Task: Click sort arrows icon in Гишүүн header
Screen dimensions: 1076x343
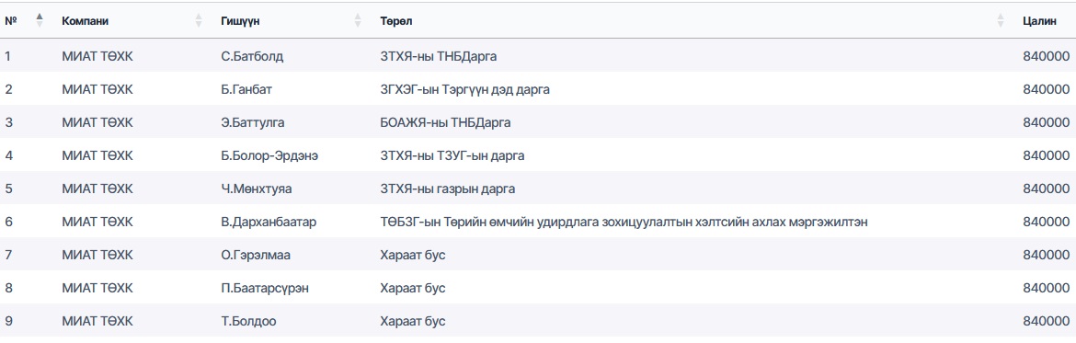Action: [358, 20]
